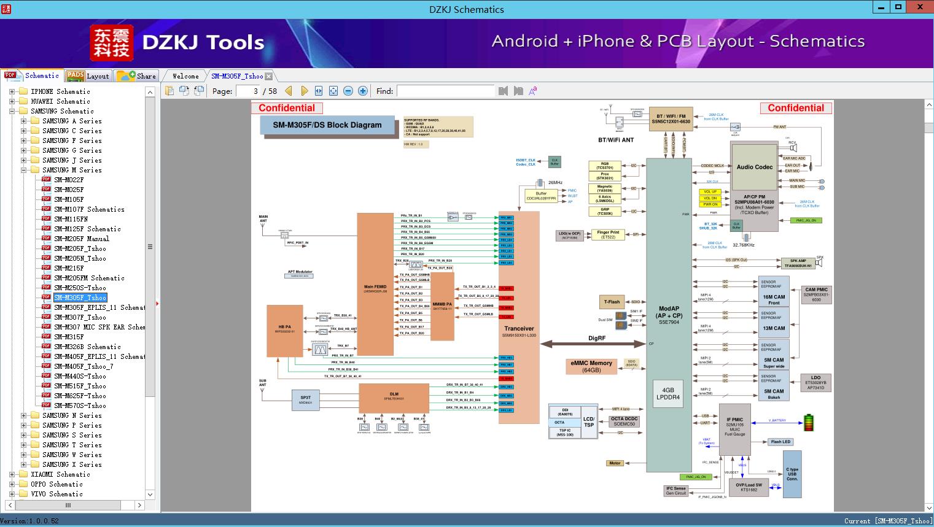The height and width of the screenshot is (527, 934).
Task: Click the SM-M315F PDF icon
Action: coord(46,337)
